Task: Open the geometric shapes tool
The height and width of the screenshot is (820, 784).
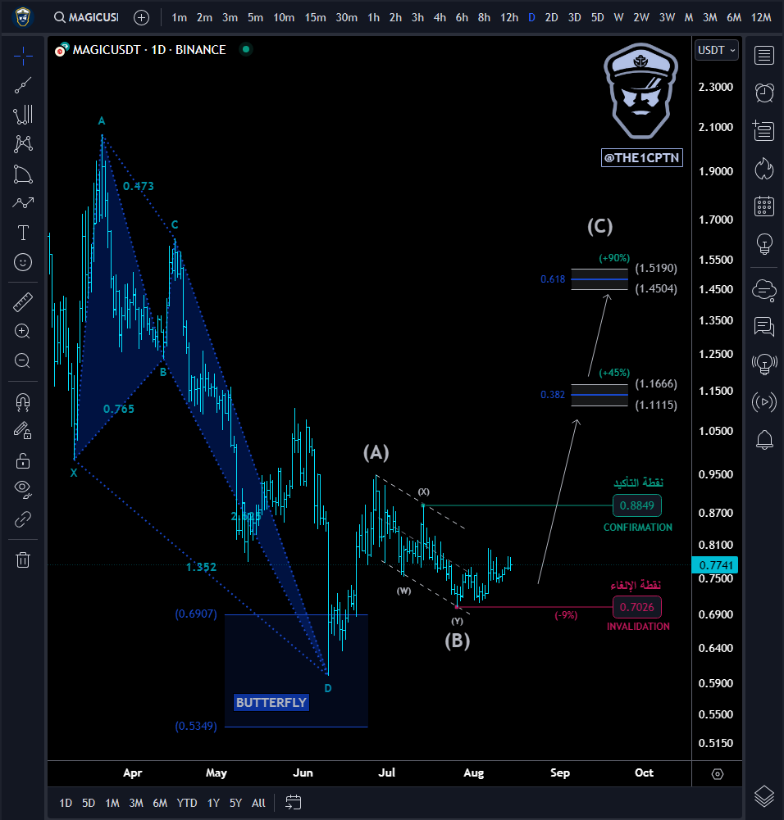Action: point(23,174)
